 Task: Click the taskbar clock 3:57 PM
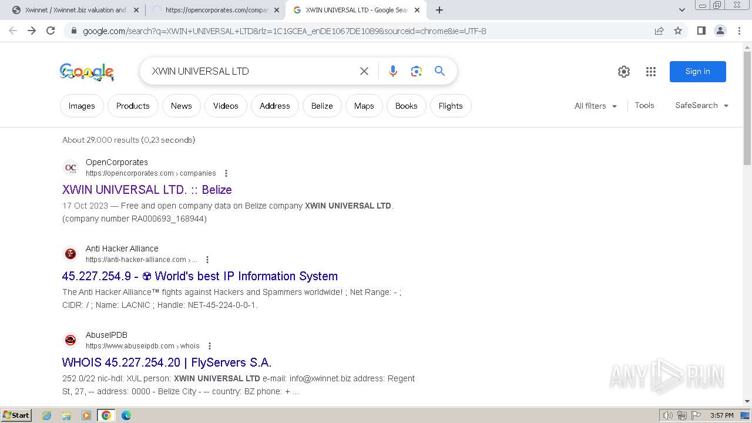(x=721, y=415)
